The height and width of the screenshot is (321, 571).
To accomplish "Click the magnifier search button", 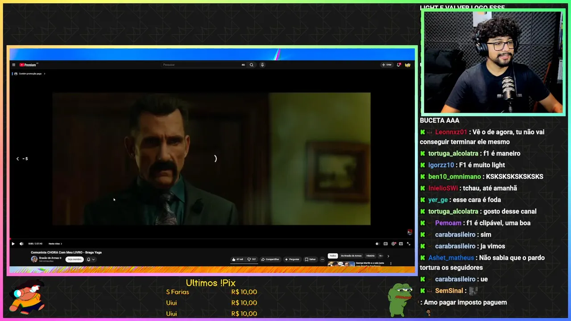I will (x=252, y=65).
